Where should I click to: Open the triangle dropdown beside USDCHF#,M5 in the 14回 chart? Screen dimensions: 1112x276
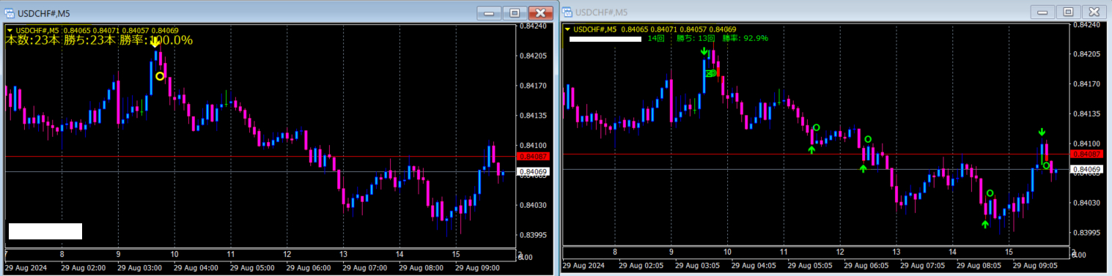(568, 29)
